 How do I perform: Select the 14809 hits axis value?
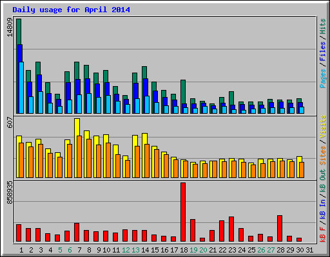10,28
